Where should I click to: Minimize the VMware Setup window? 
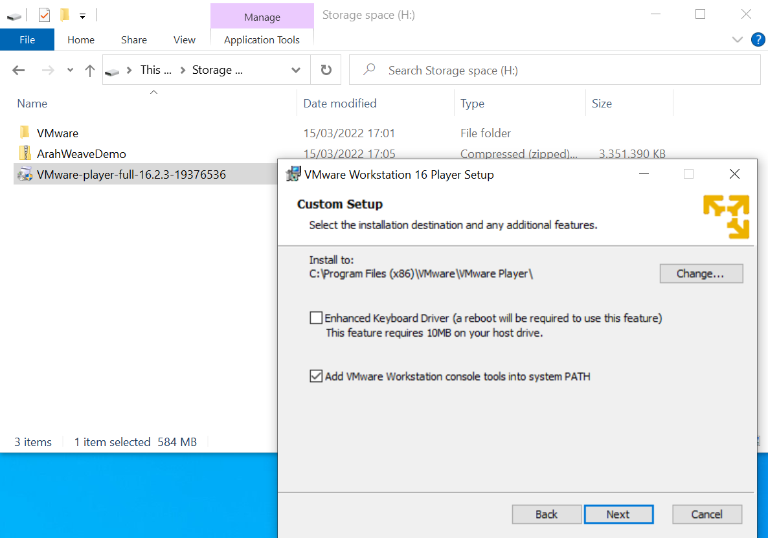(644, 174)
